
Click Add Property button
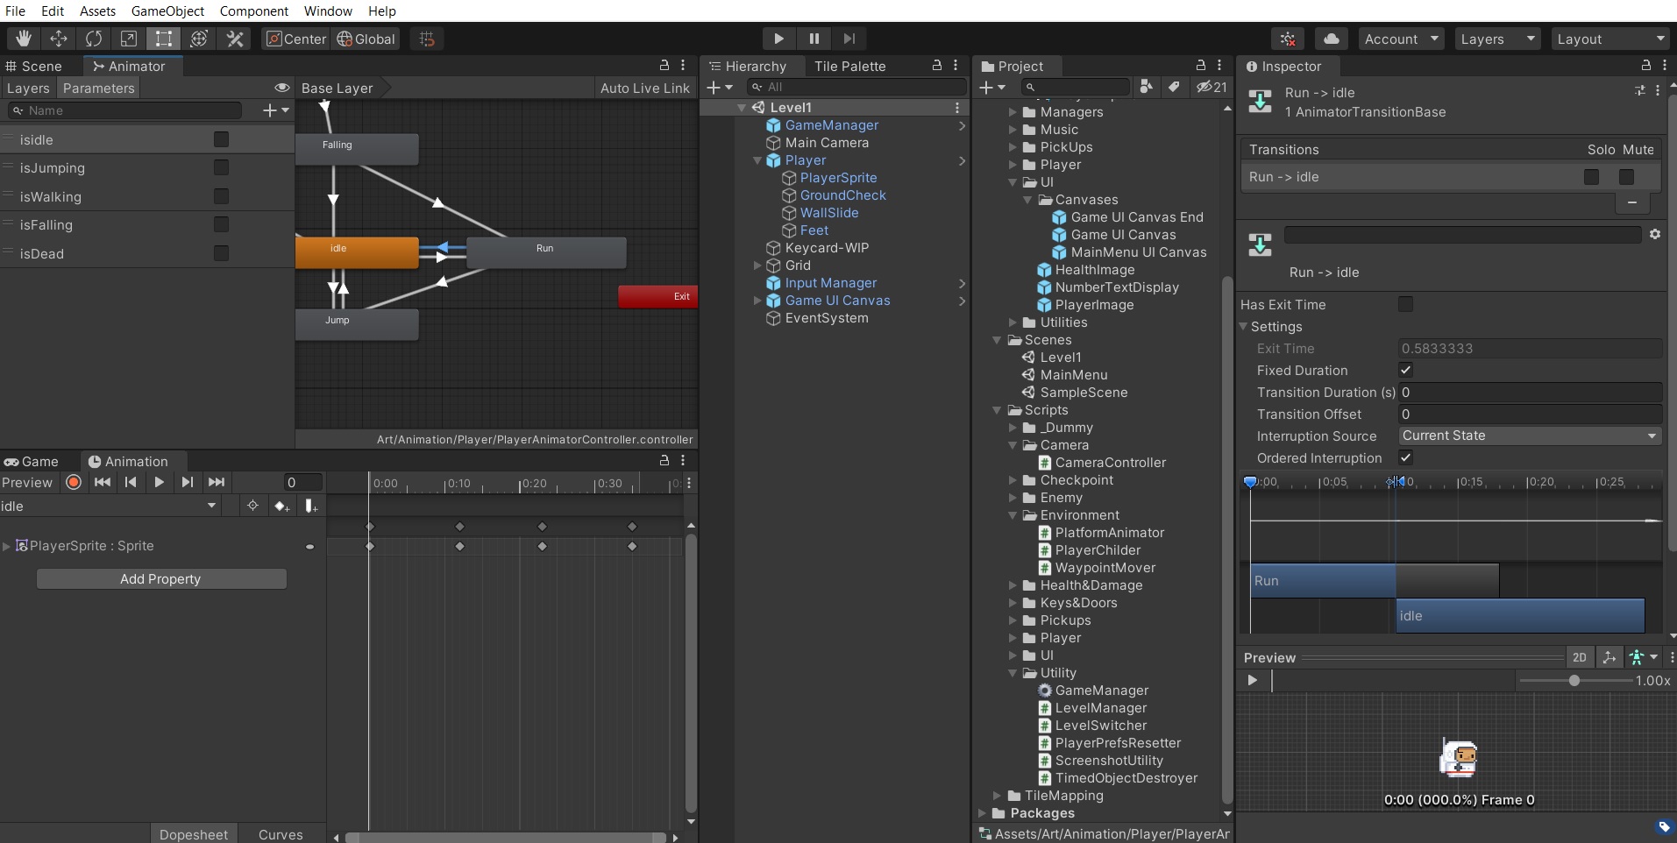click(x=161, y=578)
